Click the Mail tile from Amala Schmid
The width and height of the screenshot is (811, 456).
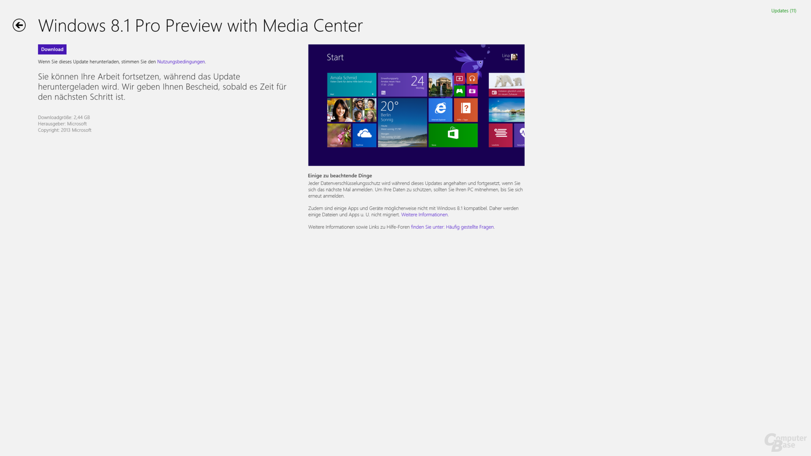[x=351, y=84]
